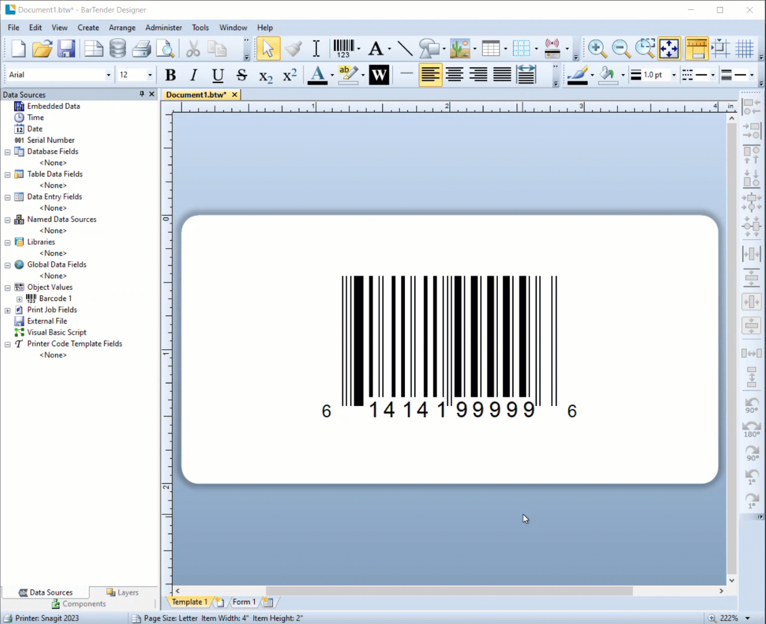766x624 pixels.
Task: Toggle italic formatting
Action: click(194, 75)
